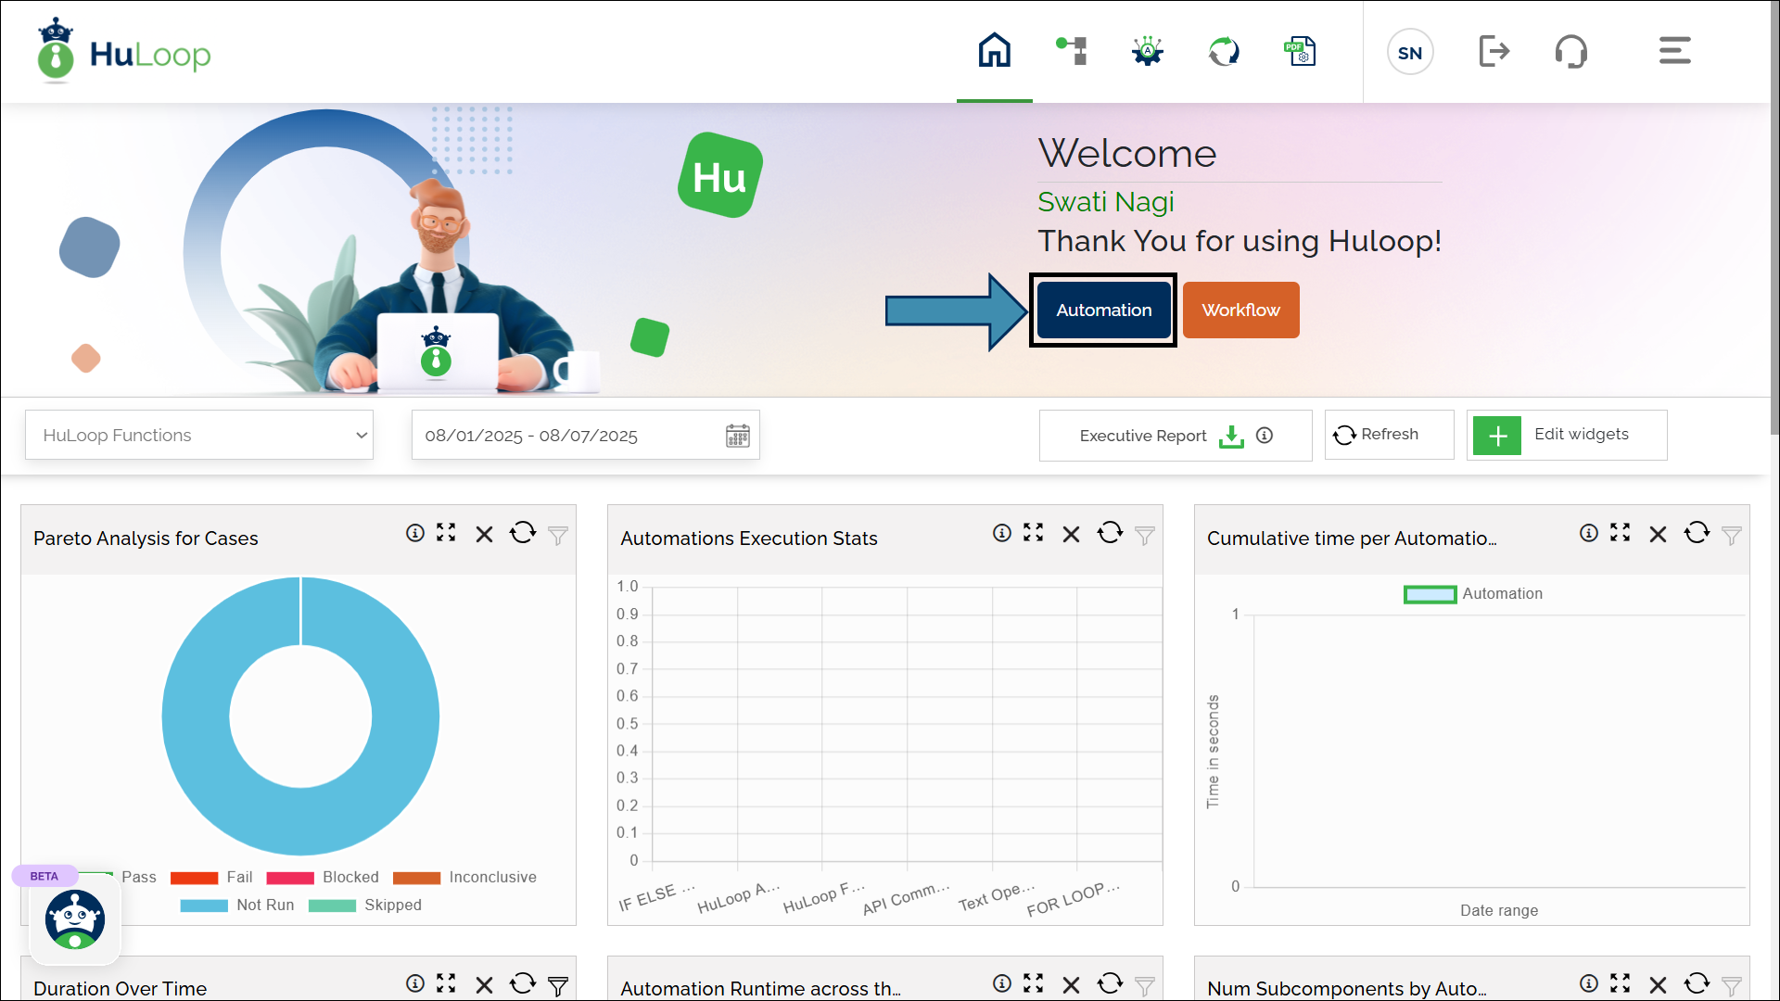
Task: Expand Automations Execution Stats widget to fullscreen
Action: [1033, 533]
